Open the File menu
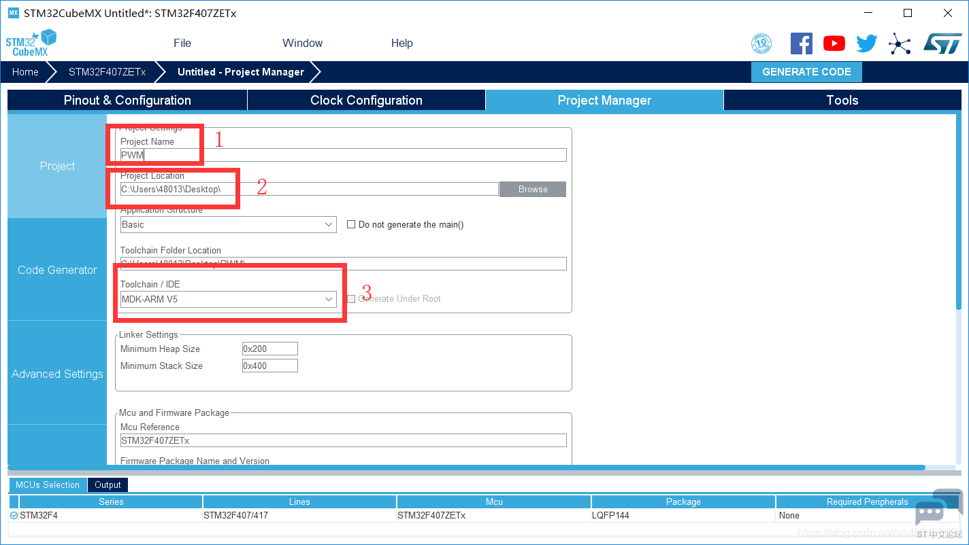969x545 pixels. tap(182, 43)
